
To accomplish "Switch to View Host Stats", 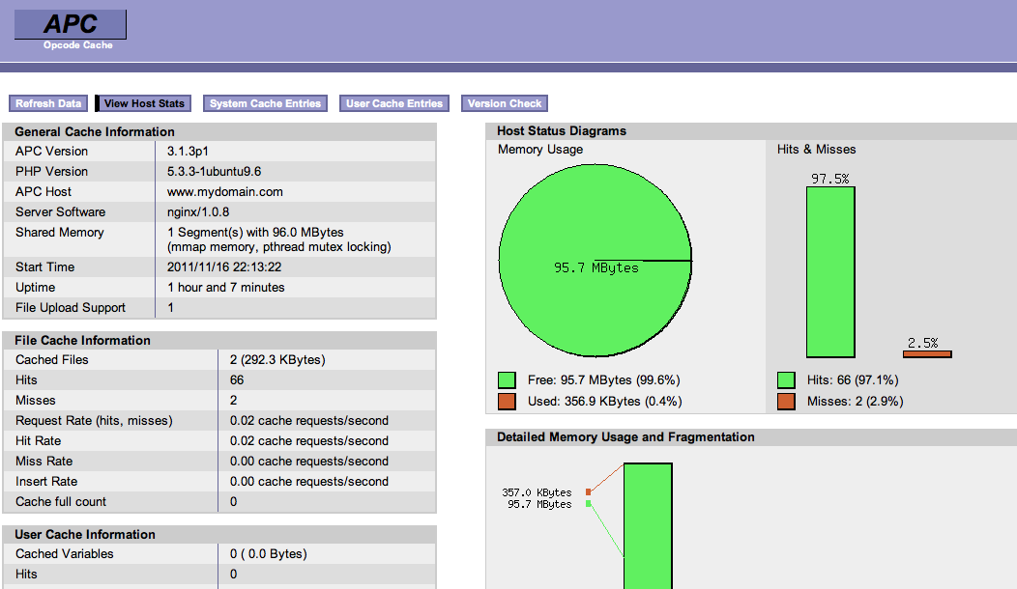I will point(142,103).
